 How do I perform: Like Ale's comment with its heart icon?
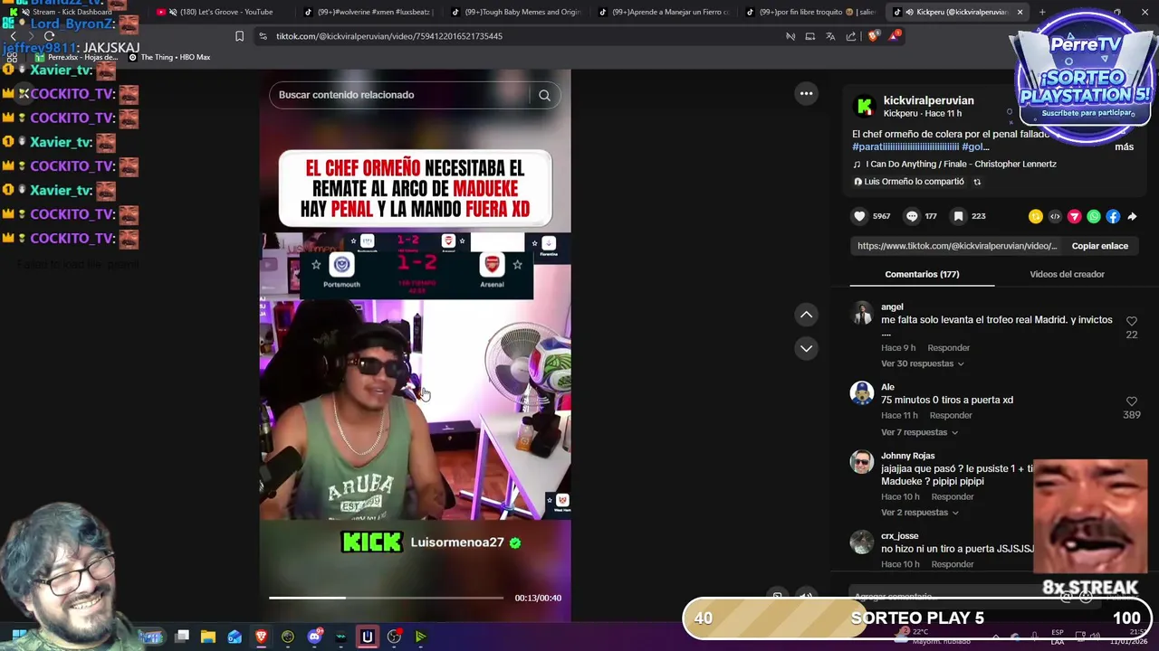coord(1131,401)
